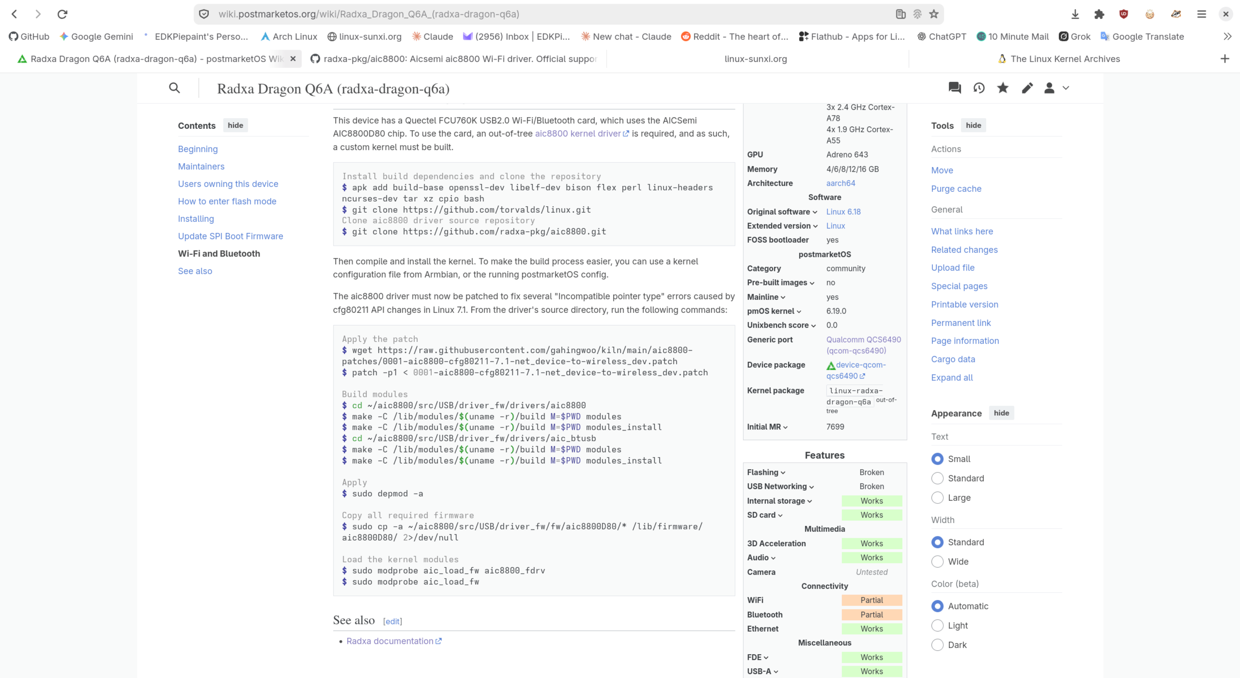
Task: Open aic8800 kernel driver link
Action: coord(582,134)
